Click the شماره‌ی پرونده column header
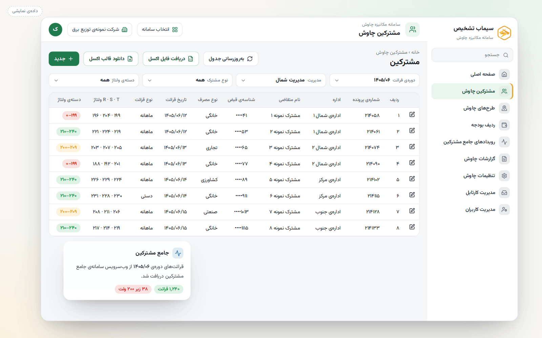 (x=366, y=100)
